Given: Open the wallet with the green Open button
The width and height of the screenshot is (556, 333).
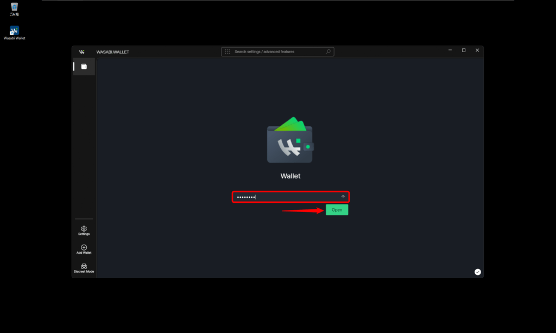Looking at the screenshot, I should click(337, 210).
